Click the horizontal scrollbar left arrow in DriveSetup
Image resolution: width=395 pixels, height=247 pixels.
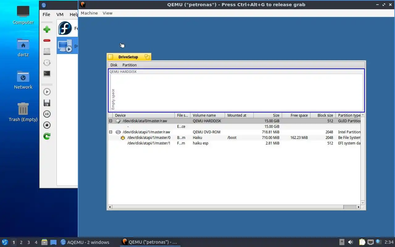(x=110, y=207)
